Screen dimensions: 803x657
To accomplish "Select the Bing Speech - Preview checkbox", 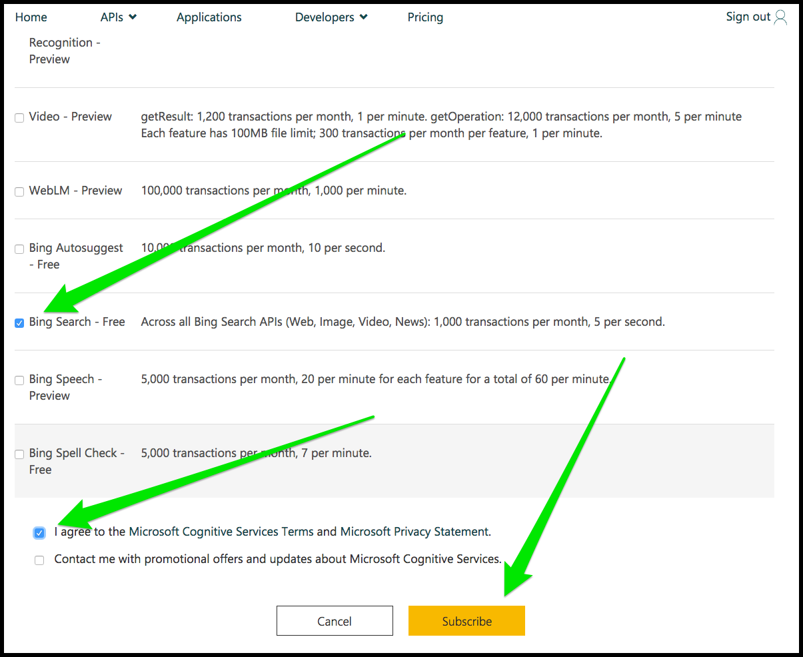I will 19,380.
